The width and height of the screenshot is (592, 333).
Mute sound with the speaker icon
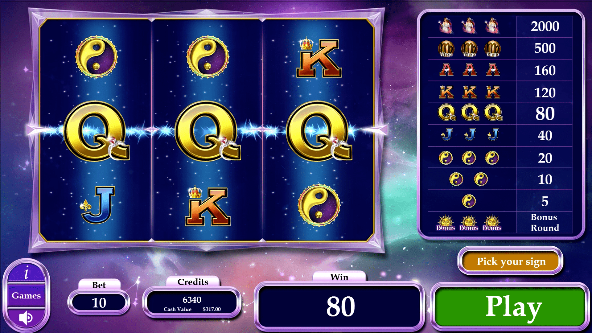click(26, 318)
